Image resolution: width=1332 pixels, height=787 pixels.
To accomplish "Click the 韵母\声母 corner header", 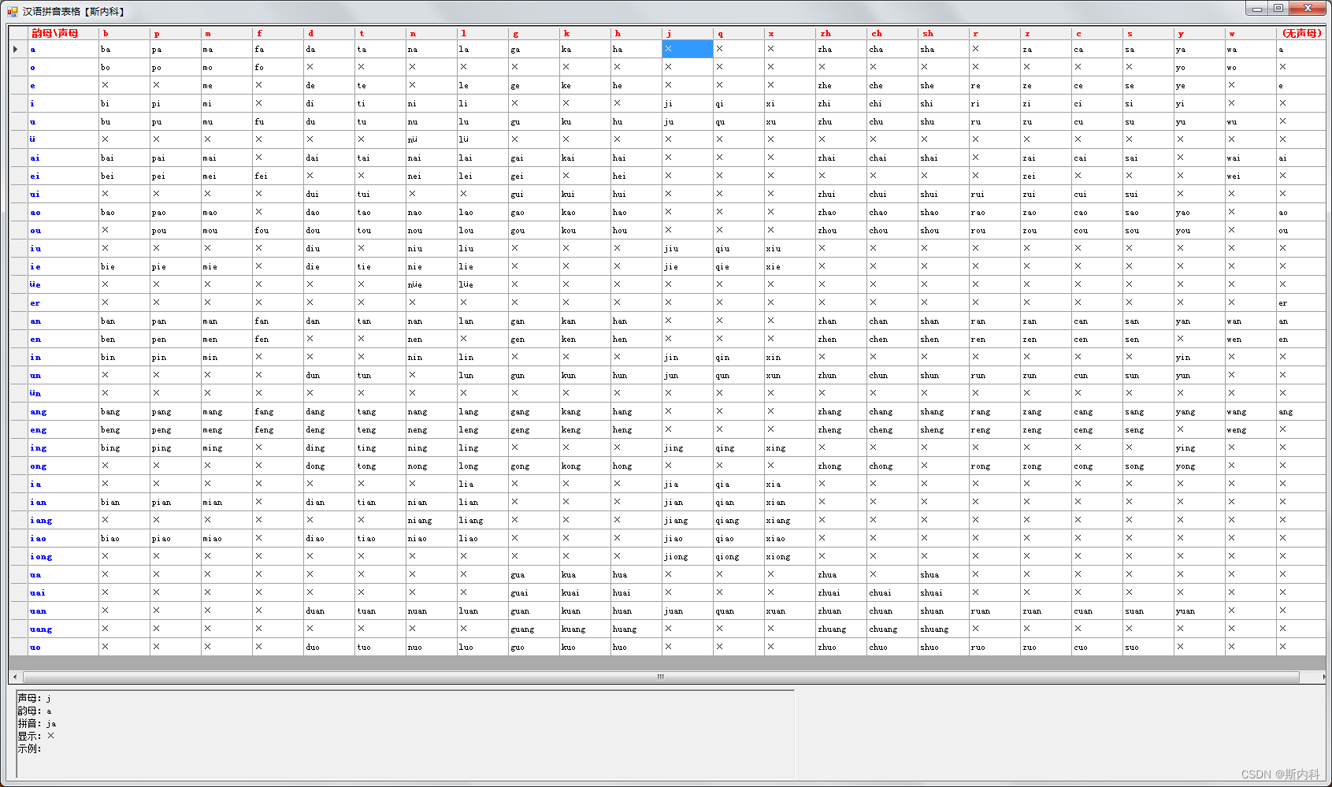I will pos(63,33).
